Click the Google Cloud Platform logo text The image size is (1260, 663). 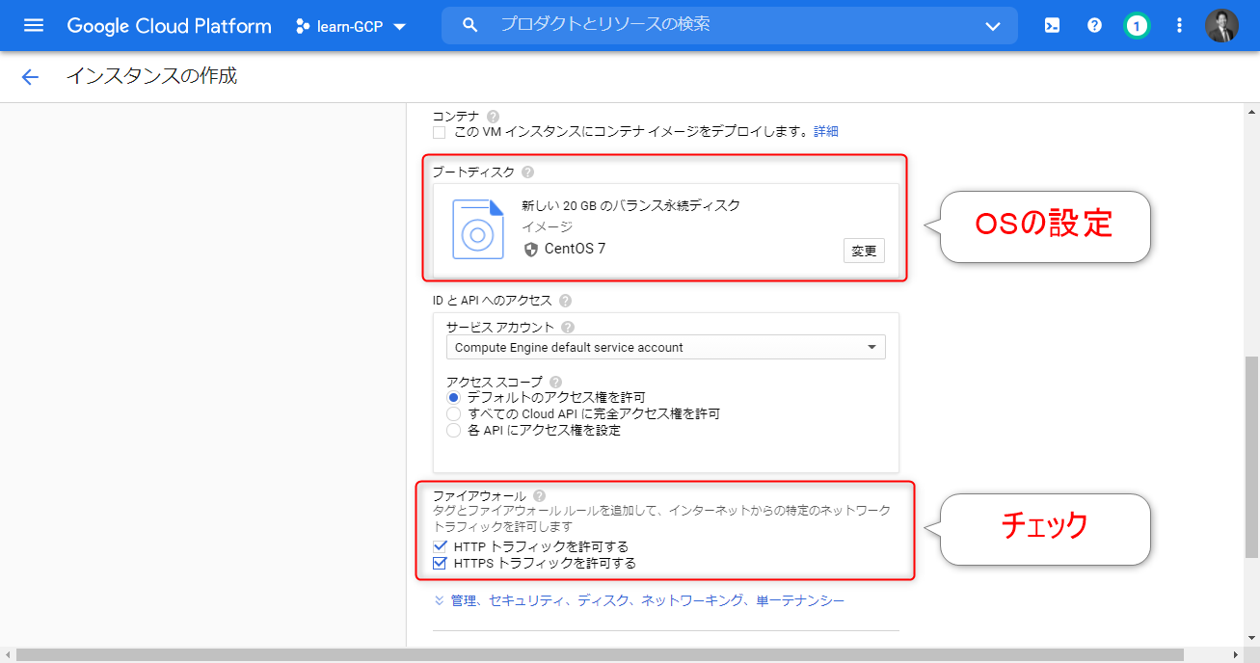point(169,26)
